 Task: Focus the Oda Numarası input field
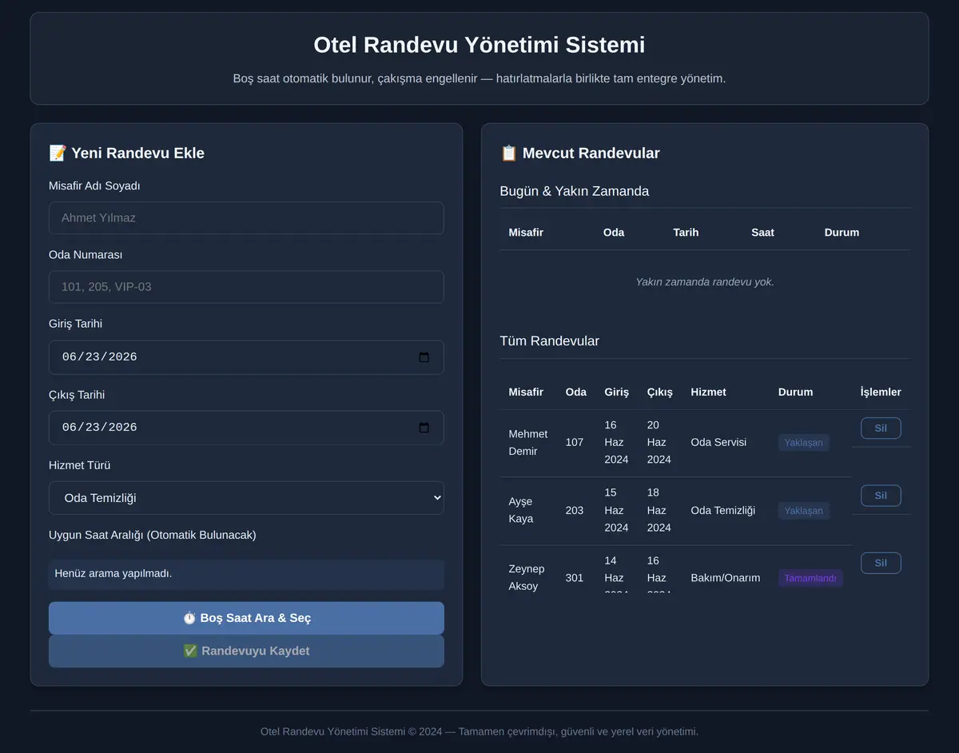(246, 287)
